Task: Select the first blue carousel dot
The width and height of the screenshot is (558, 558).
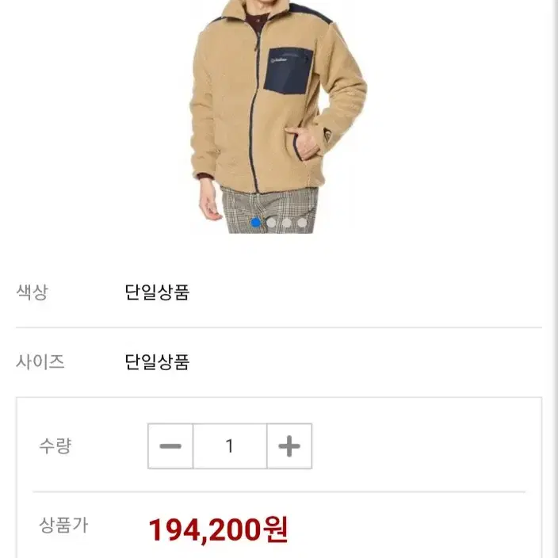Action: point(255,223)
